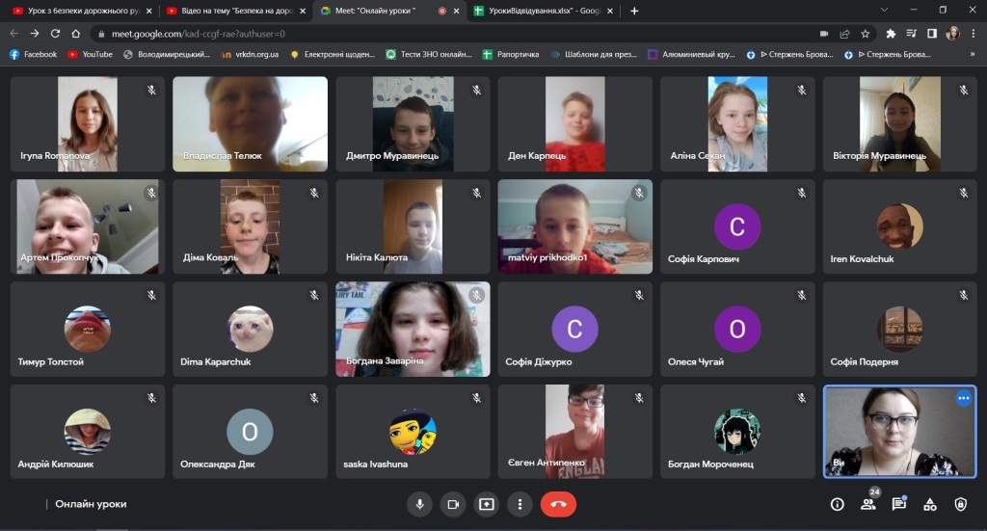Click Богдана Заваріна's muted microphone indicator
The width and height of the screenshot is (987, 531).
coord(476,296)
